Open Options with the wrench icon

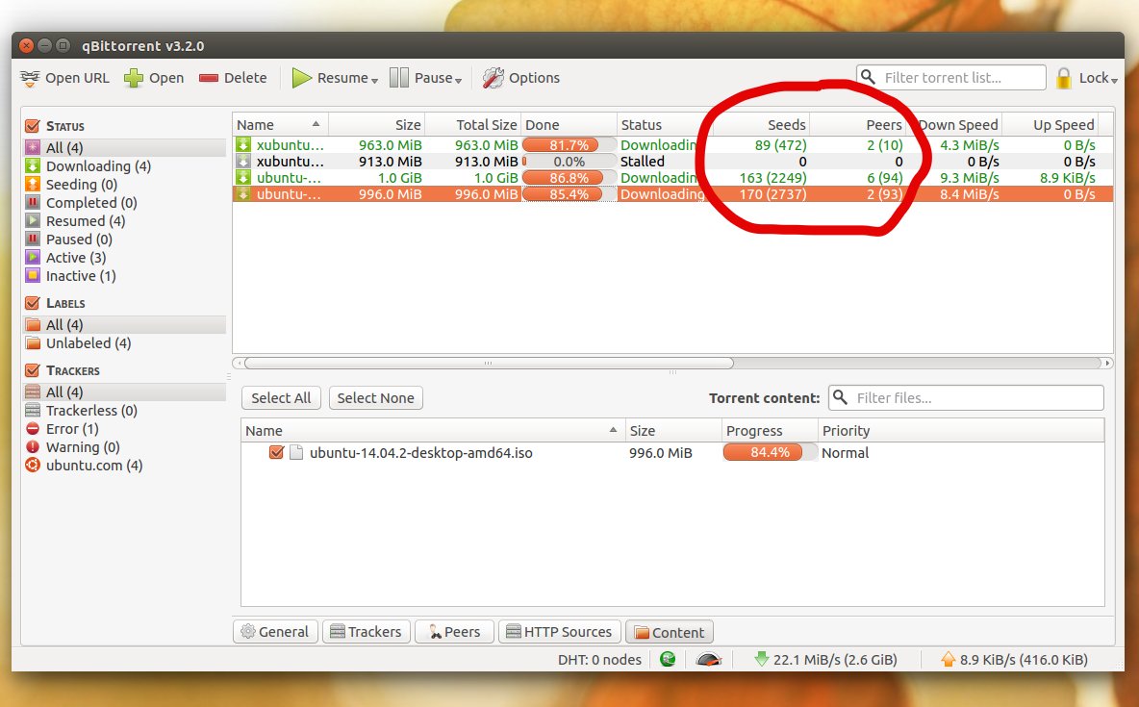[494, 78]
